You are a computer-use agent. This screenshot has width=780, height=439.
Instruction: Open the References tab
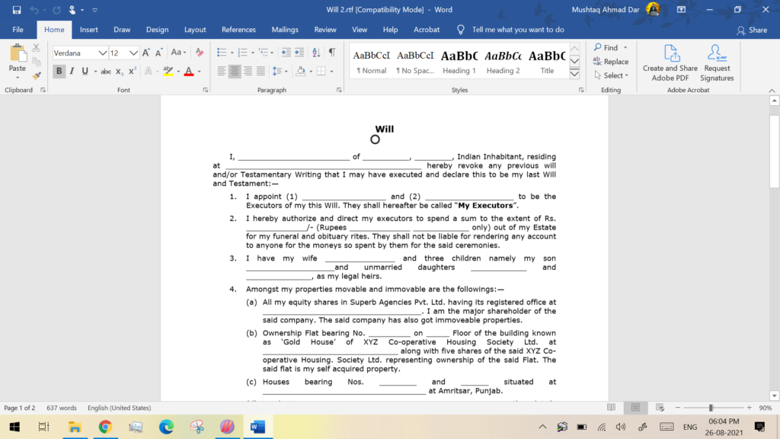(x=238, y=30)
